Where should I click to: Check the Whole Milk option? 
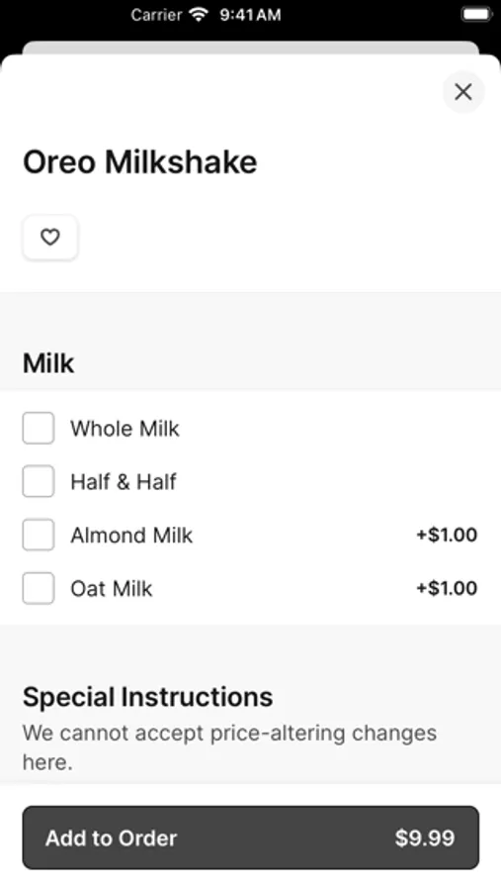[x=38, y=428]
